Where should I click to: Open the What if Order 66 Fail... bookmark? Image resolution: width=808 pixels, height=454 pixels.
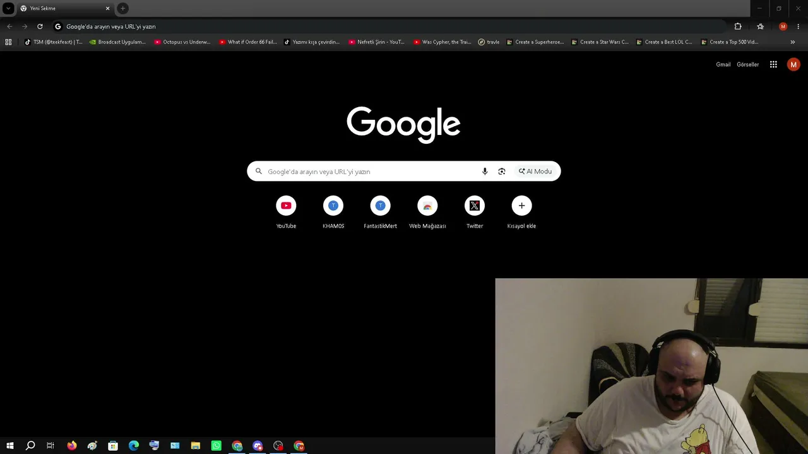click(248, 42)
